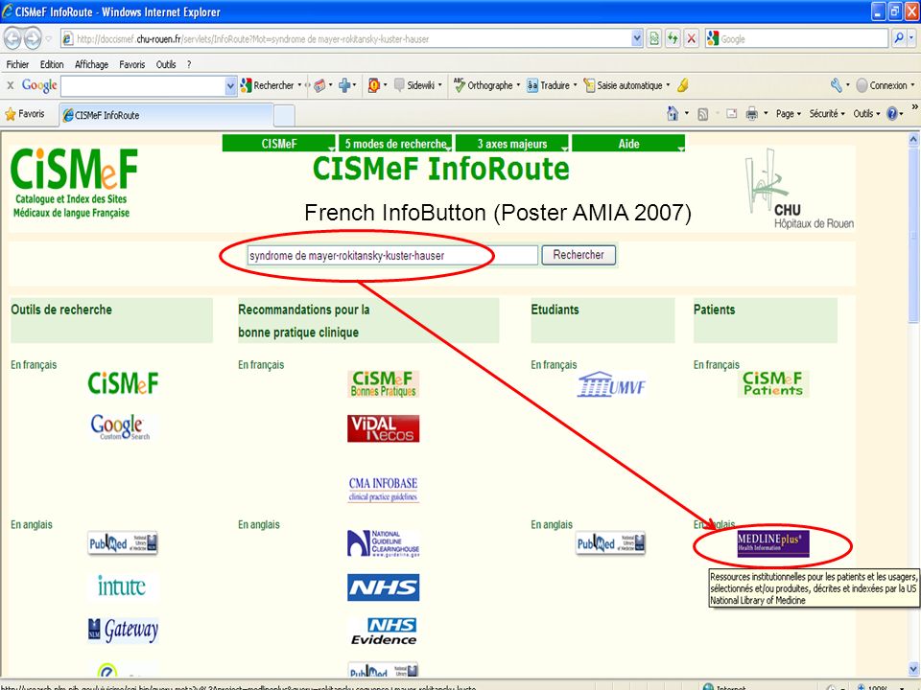Open Google Custom Search logo

tap(121, 427)
